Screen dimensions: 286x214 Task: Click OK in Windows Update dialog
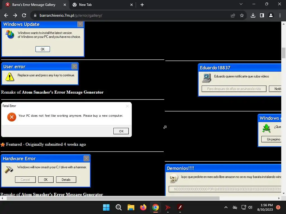tap(43, 49)
